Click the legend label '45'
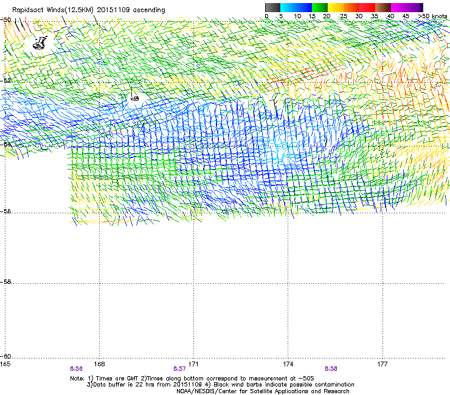 pyautogui.click(x=406, y=16)
